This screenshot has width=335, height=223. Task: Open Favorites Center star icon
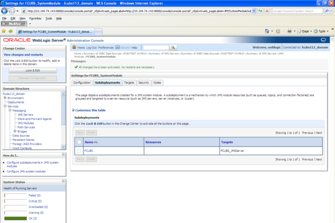(4, 31)
